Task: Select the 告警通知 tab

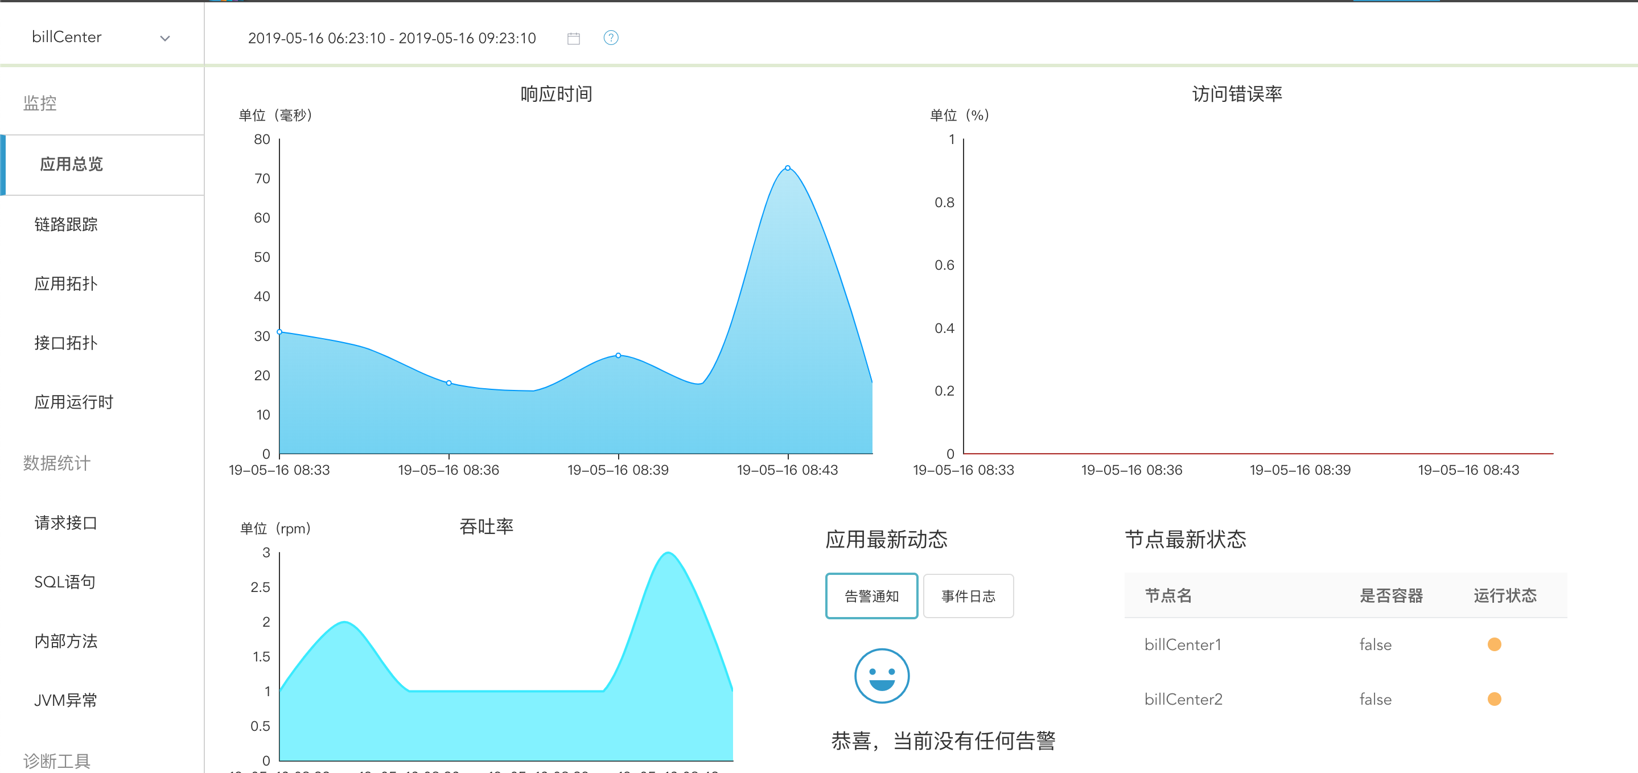Action: coord(871,595)
